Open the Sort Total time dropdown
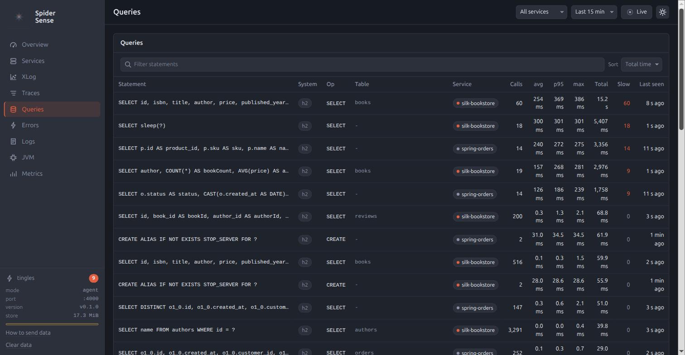Screen dimensions: 685x355 [x=642, y=64]
